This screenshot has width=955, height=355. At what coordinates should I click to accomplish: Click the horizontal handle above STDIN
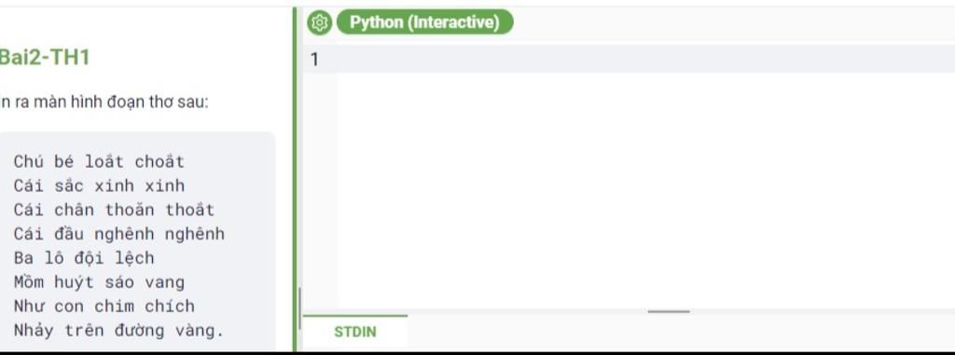668,312
